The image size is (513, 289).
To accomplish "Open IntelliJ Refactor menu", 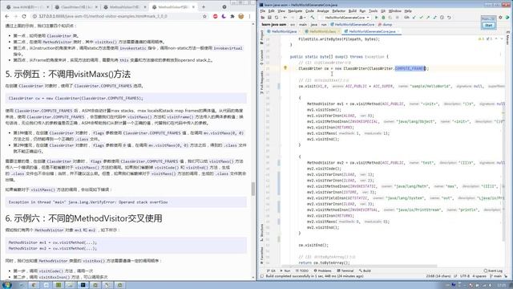I will [x=338, y=10].
